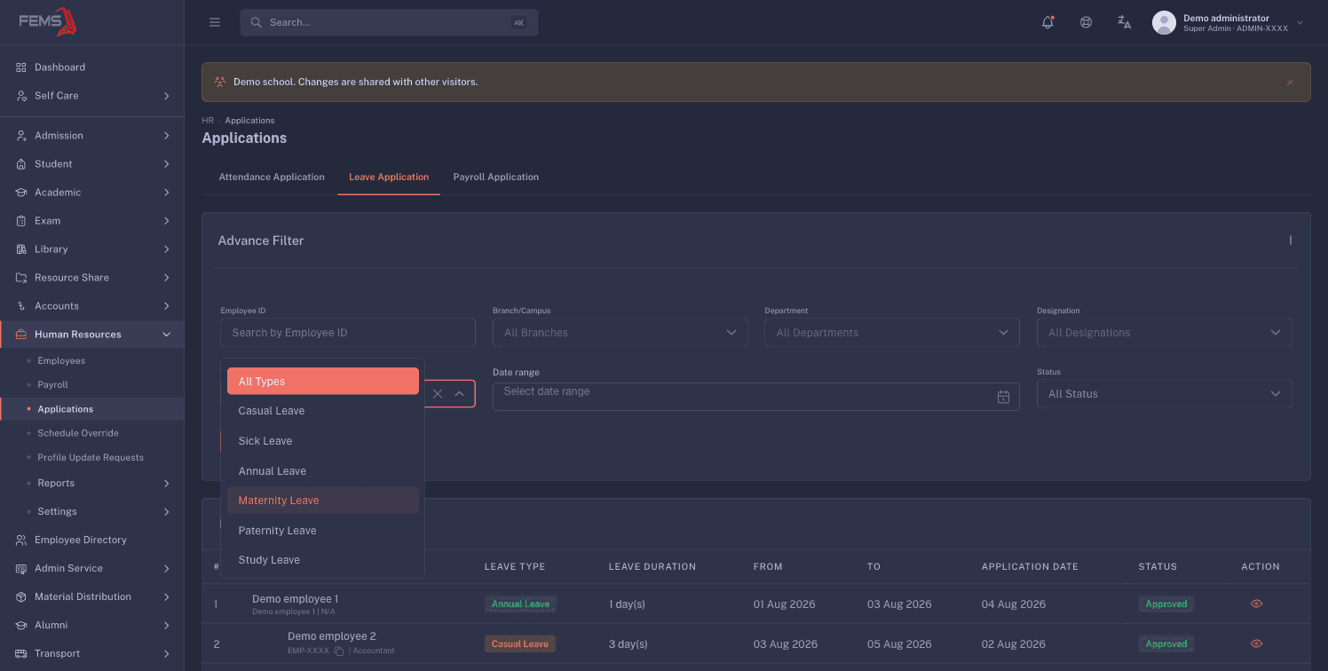Click the Student sidebar icon
Image resolution: width=1328 pixels, height=671 pixels.
[21, 164]
